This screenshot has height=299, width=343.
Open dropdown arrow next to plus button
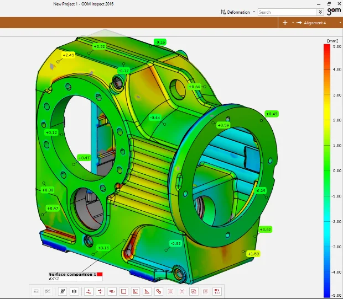292,23
